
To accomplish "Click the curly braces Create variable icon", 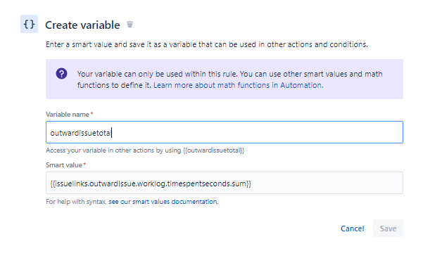I will point(29,24).
